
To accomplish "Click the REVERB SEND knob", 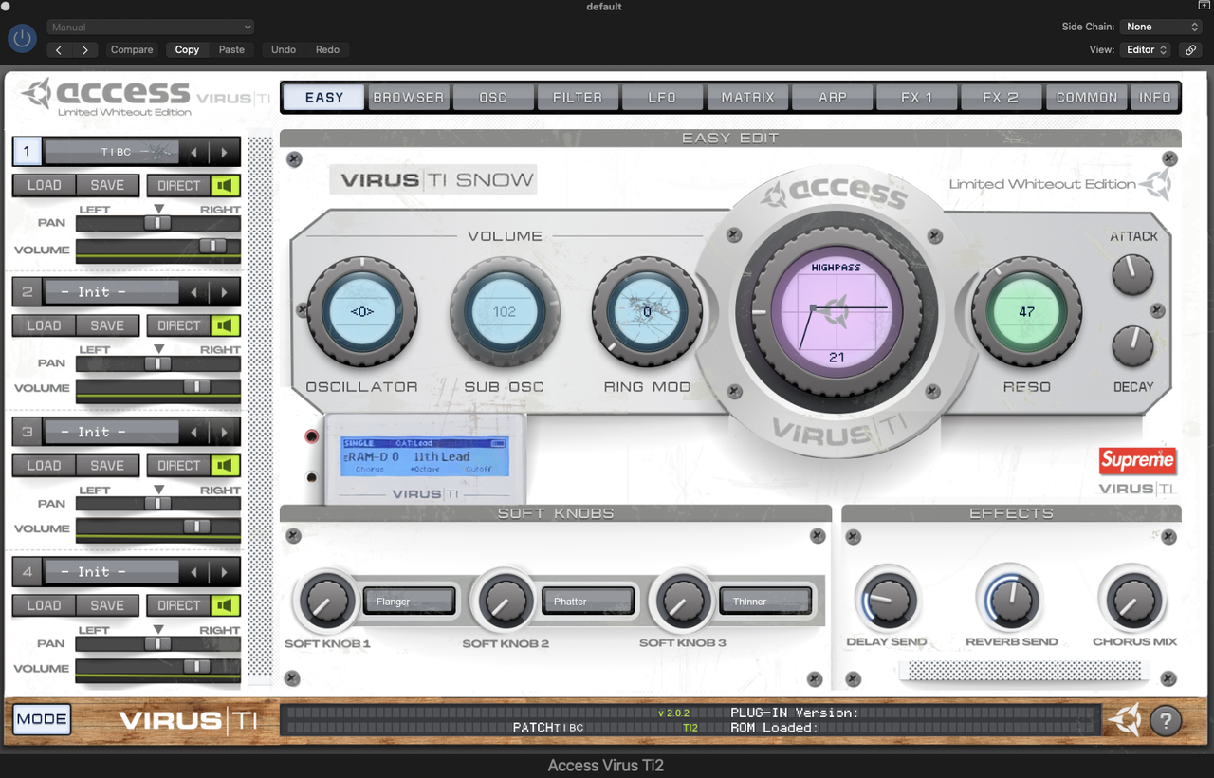I will 1012,601.
